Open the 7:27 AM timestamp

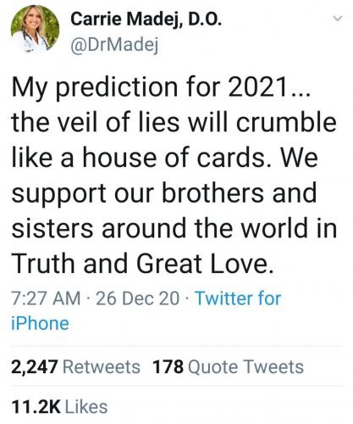46,298
